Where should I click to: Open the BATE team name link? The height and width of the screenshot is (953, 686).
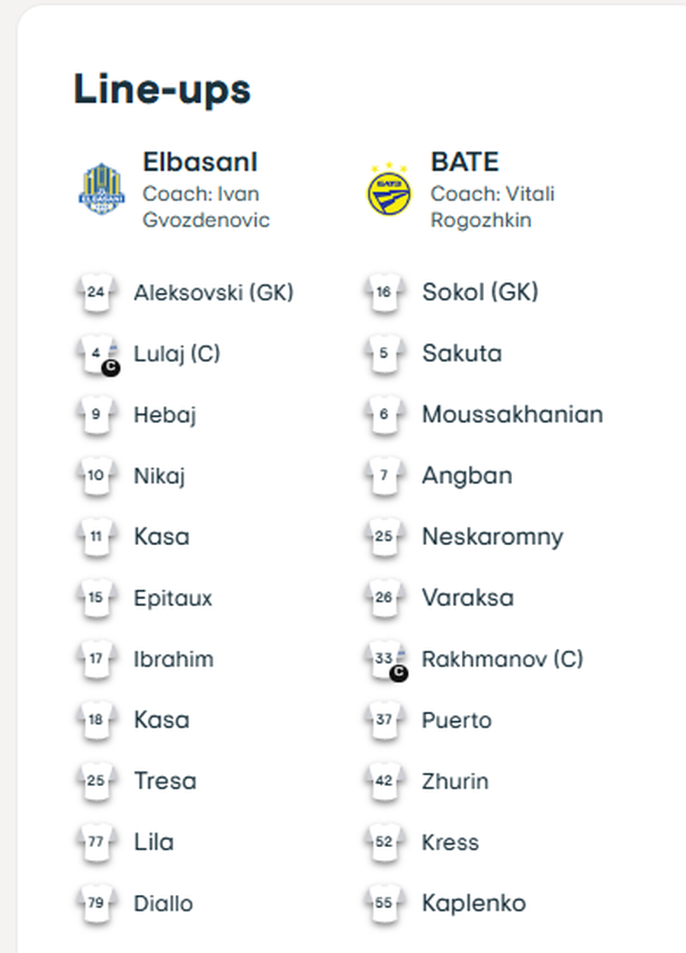[x=465, y=162]
